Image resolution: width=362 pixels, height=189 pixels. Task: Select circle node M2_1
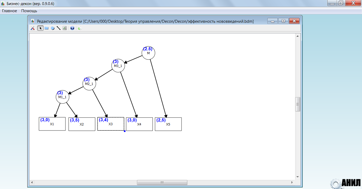[x=89, y=84]
